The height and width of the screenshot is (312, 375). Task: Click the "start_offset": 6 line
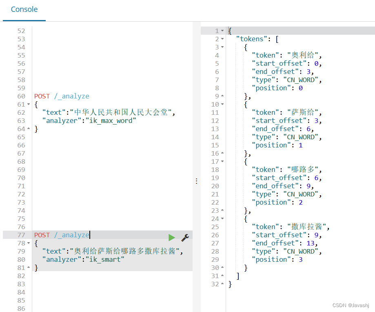tap(286, 178)
